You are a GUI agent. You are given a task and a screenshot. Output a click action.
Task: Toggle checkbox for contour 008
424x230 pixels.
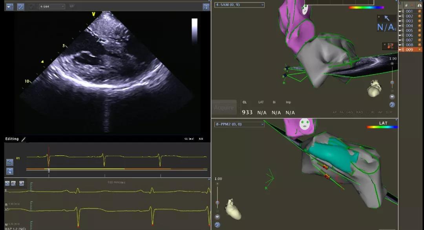[x=420, y=45]
